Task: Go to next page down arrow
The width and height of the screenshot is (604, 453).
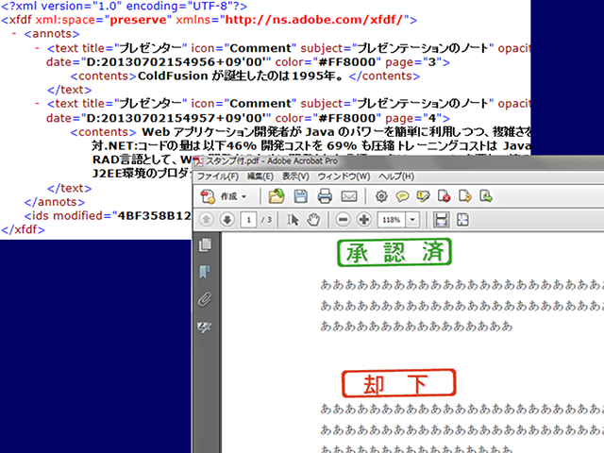Action: point(227,220)
